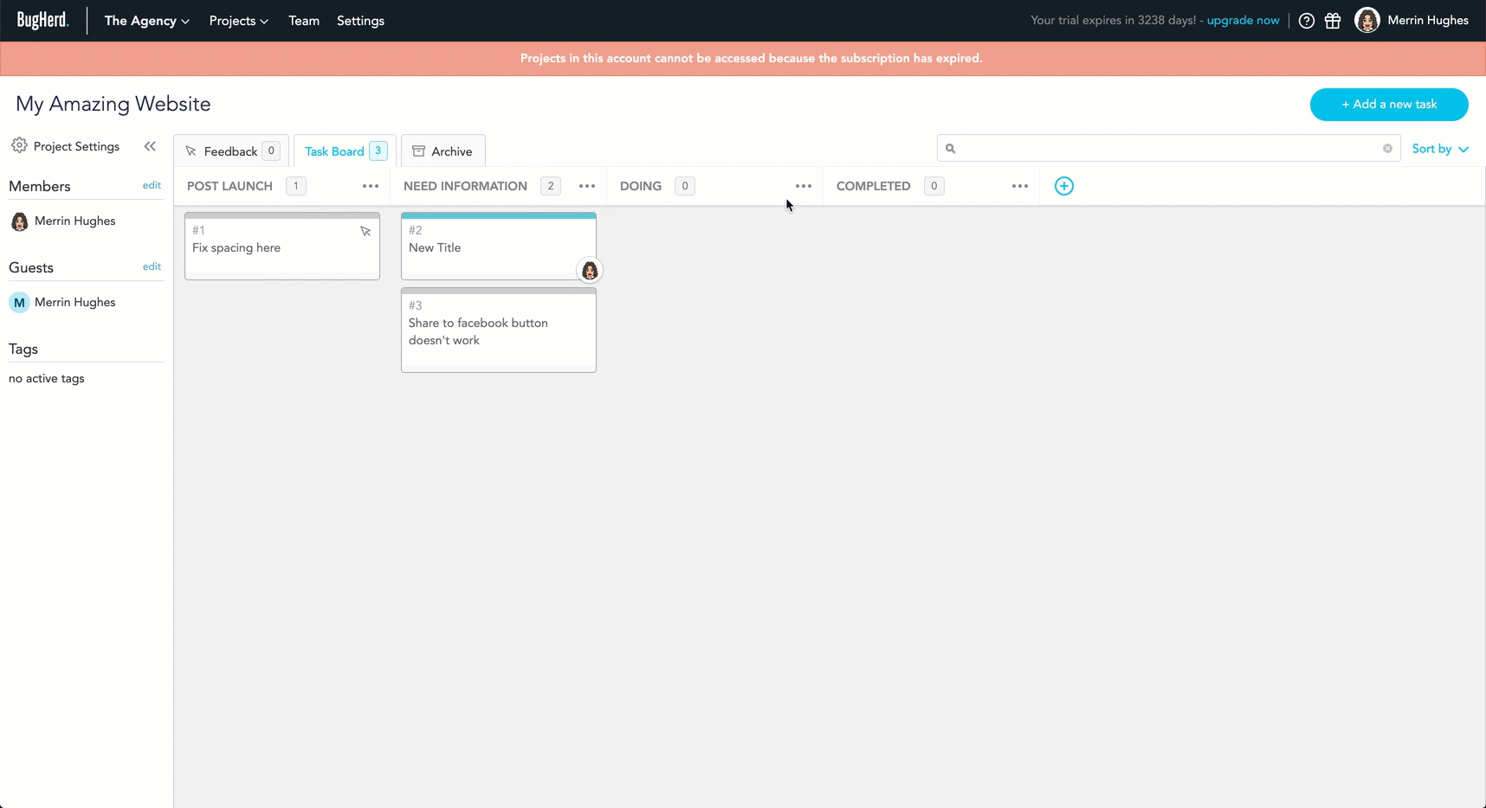Click the Feedback tab cursor icon

pos(191,151)
